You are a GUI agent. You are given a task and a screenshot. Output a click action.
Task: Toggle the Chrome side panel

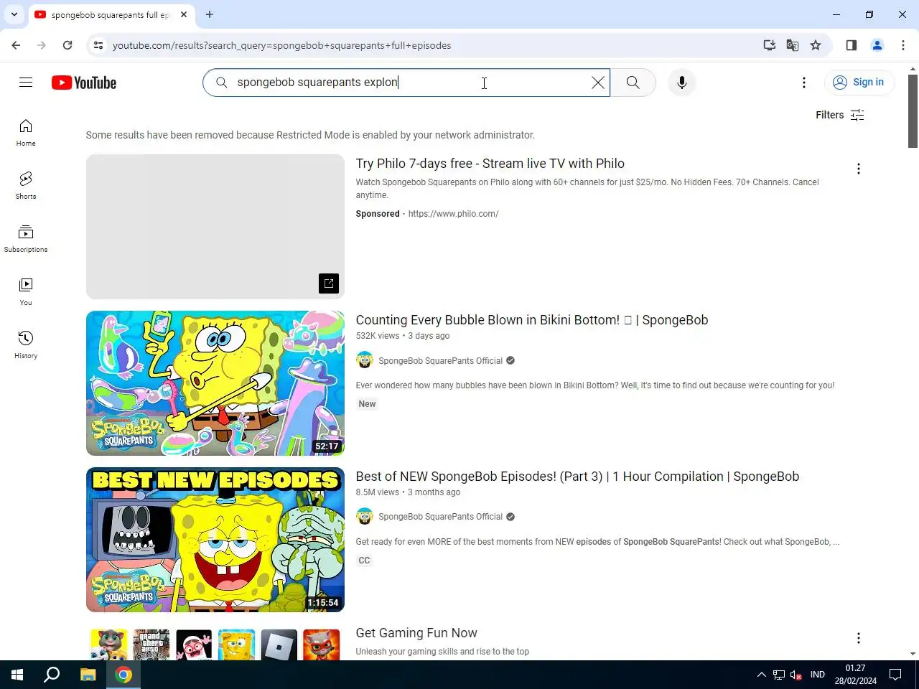point(851,45)
